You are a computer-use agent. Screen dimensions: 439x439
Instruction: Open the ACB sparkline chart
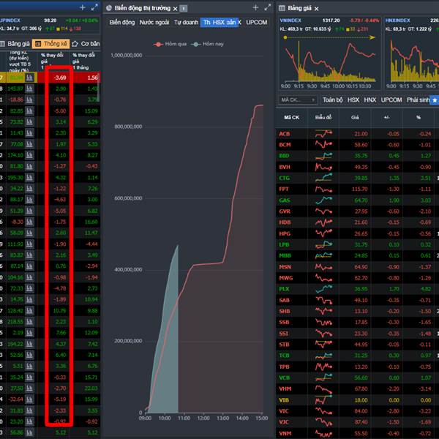click(x=323, y=134)
